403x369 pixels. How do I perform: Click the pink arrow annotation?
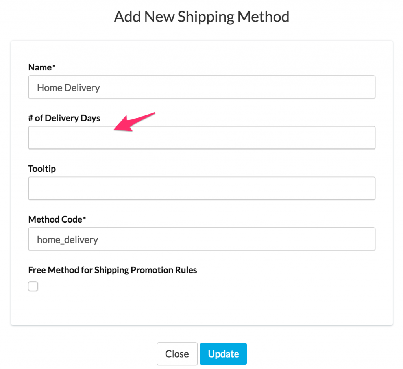point(134,122)
